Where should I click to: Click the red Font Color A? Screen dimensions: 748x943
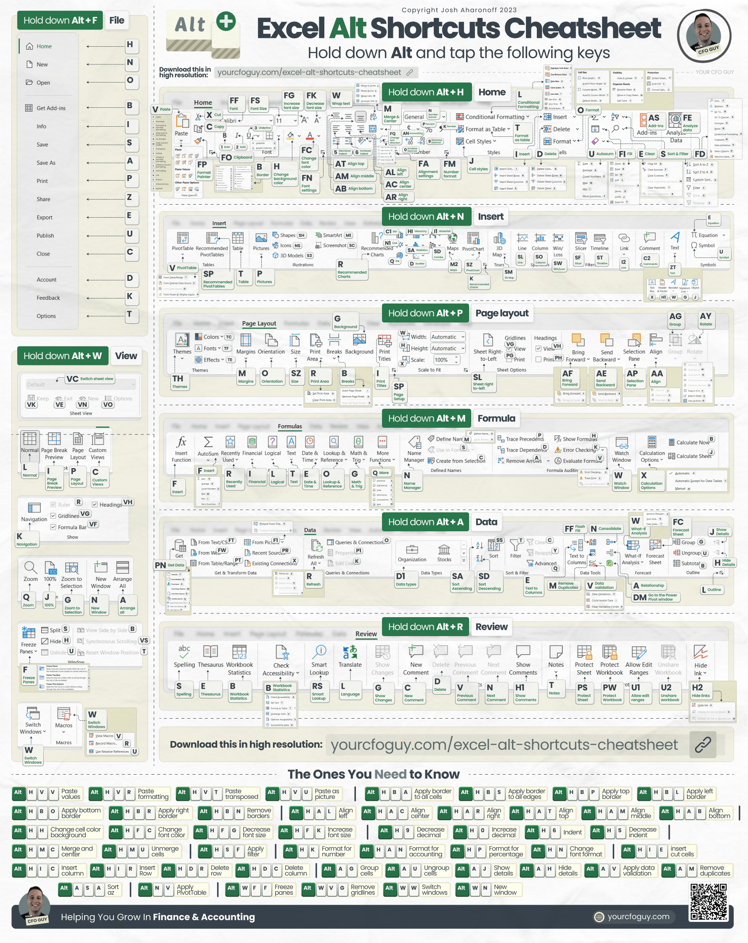tap(310, 136)
